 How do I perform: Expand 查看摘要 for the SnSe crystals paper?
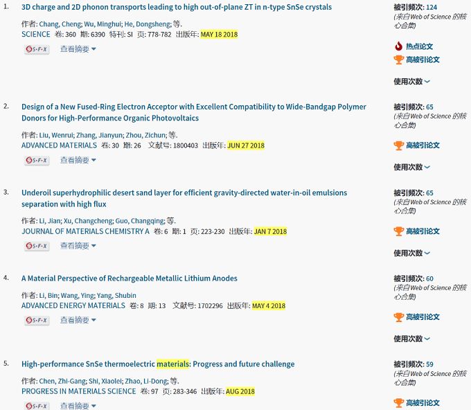click(78, 49)
